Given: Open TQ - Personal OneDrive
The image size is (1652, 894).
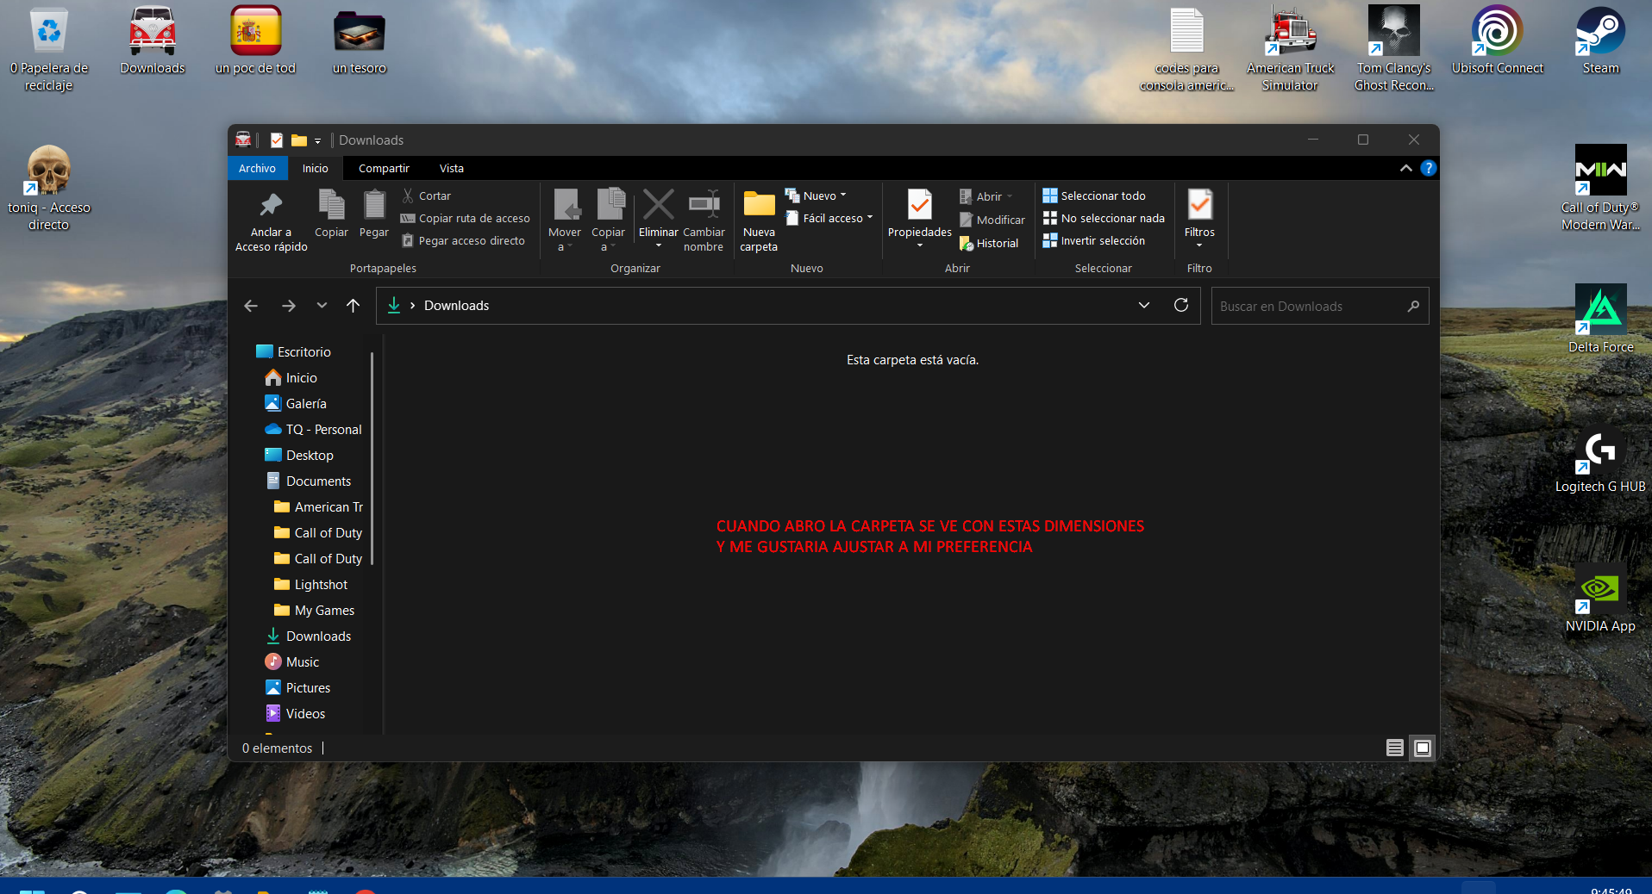Looking at the screenshot, I should [313, 430].
